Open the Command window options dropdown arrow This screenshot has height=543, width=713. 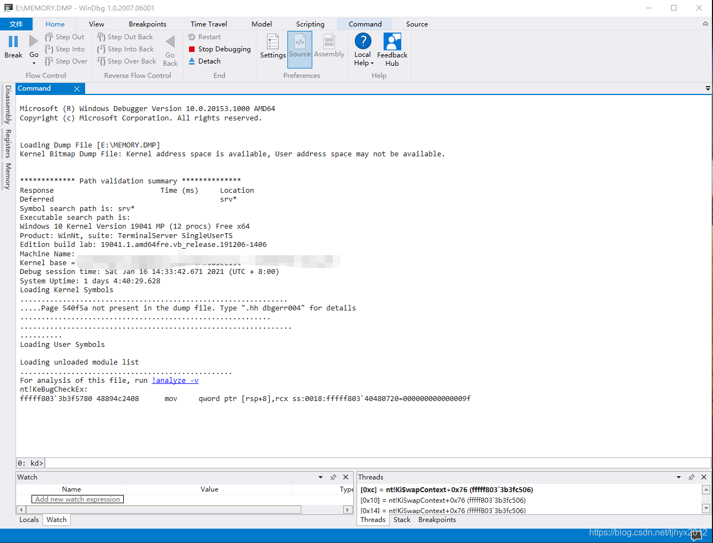(707, 88)
